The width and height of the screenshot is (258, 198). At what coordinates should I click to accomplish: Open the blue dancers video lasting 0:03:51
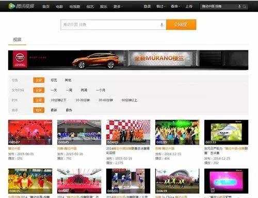tap(128, 181)
